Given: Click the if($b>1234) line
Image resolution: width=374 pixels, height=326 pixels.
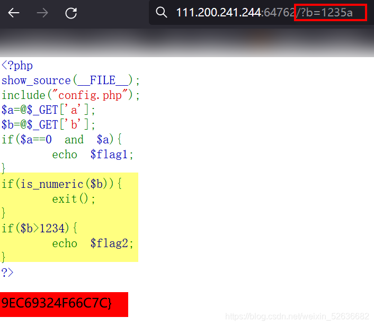Looking at the screenshot, I should [39, 228].
